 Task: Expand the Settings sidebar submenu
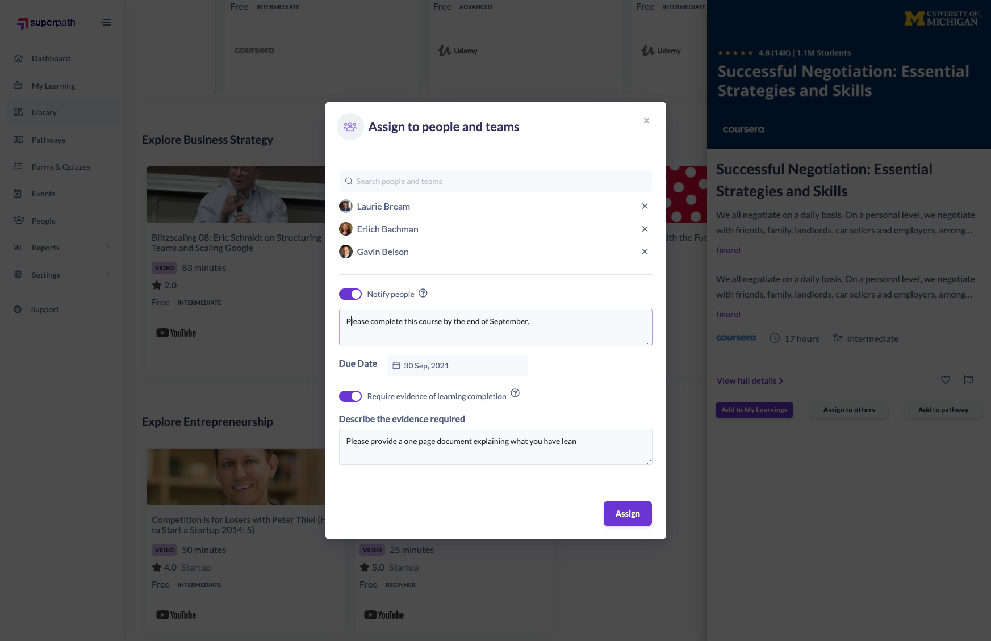point(108,274)
